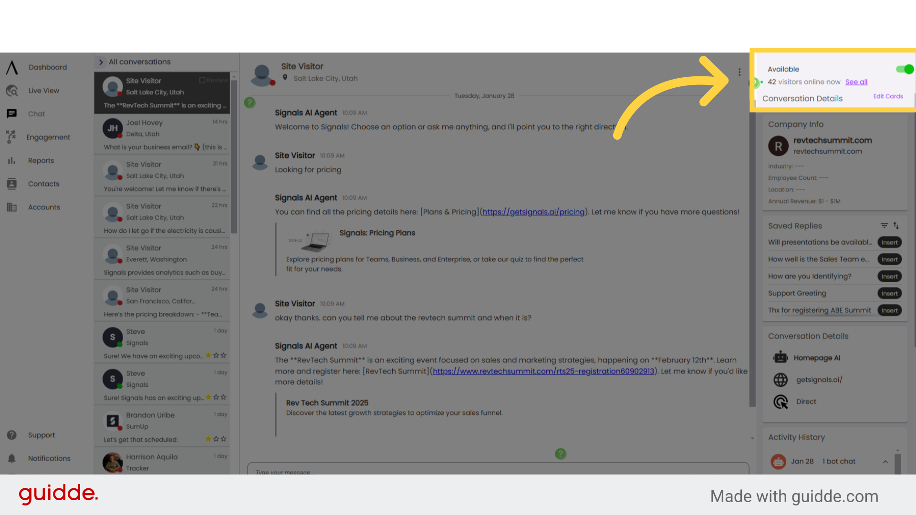Insert the Support Greeting saved reply
This screenshot has height=515, width=916.
(889, 293)
